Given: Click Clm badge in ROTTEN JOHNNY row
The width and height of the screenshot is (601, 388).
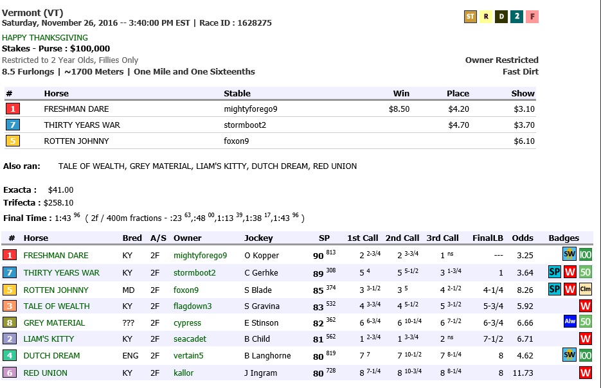Looking at the screenshot, I should point(585,289).
